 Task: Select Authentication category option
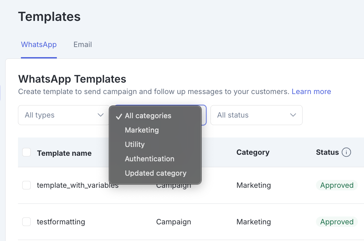pos(150,159)
